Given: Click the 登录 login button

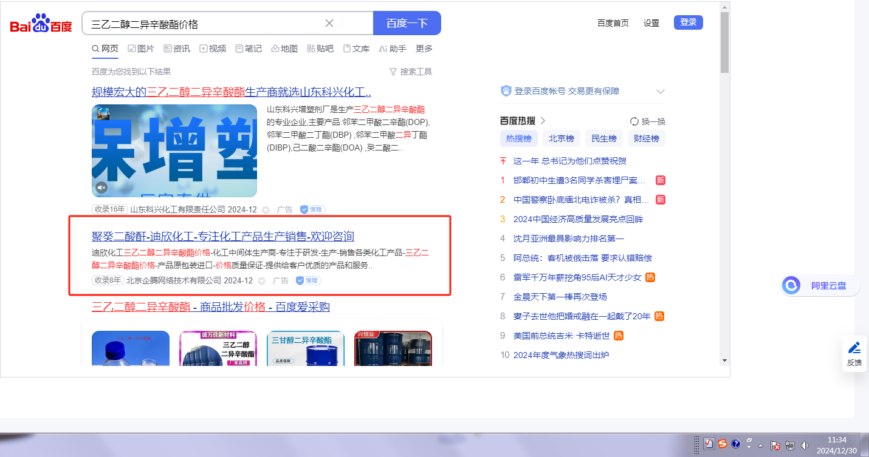Looking at the screenshot, I should click(x=689, y=22).
